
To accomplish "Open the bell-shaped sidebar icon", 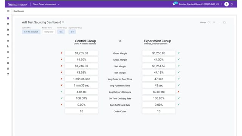I will [x=8, y=52].
